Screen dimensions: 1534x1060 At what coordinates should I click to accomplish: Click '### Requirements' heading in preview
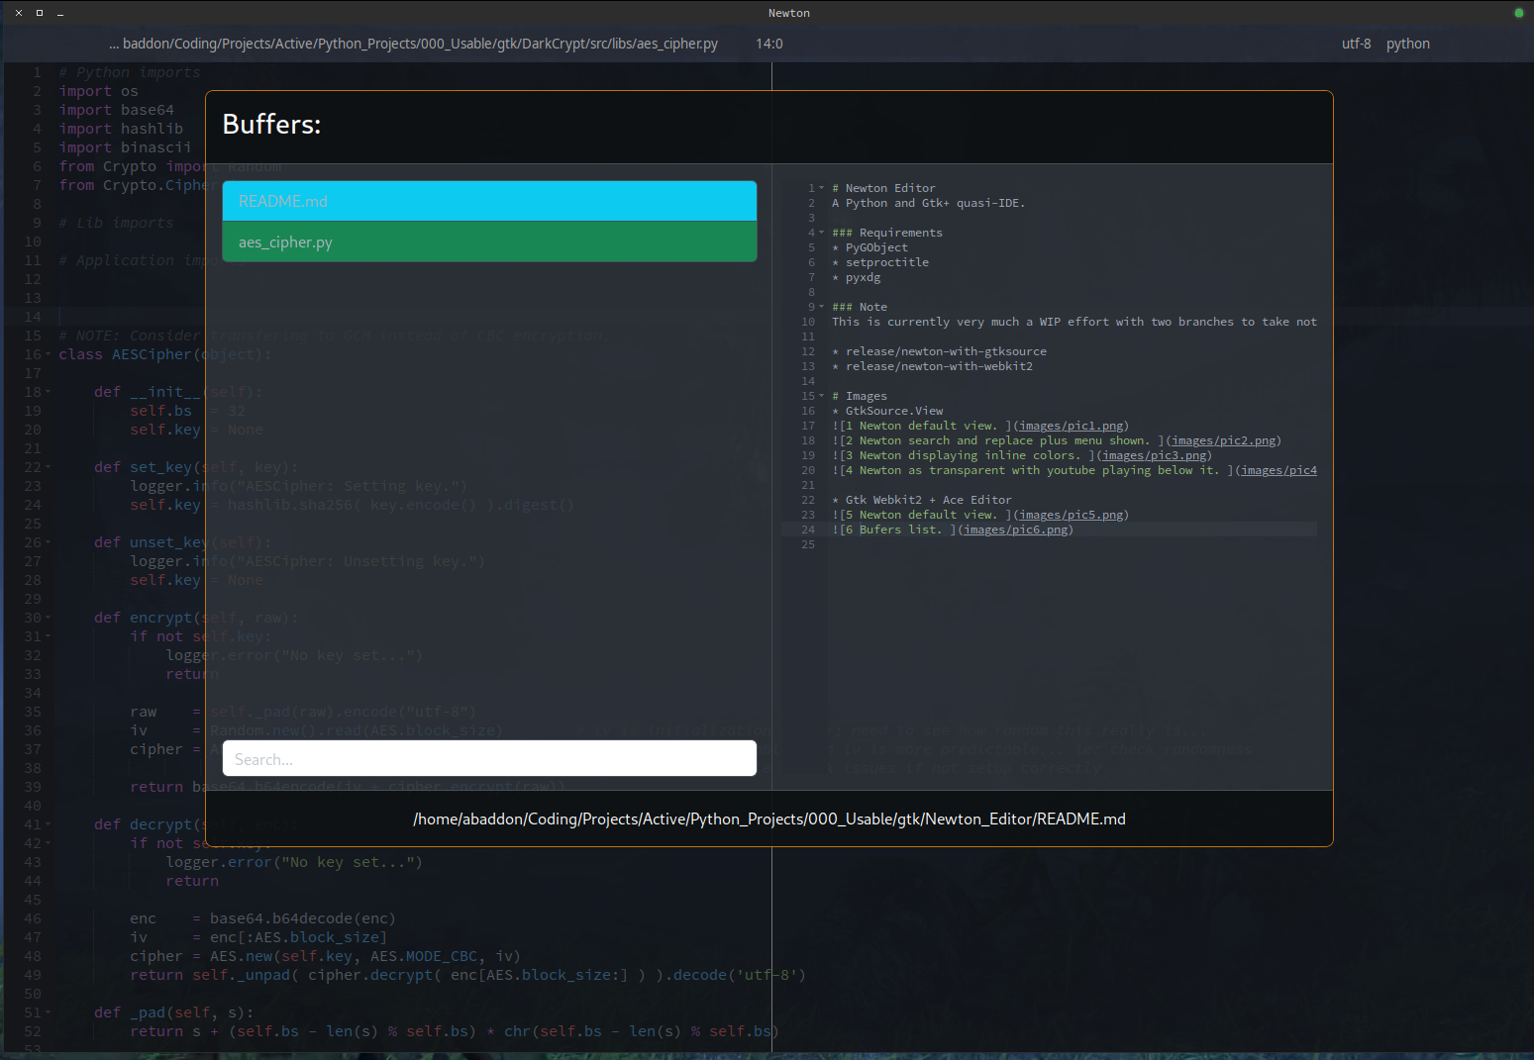887,233
